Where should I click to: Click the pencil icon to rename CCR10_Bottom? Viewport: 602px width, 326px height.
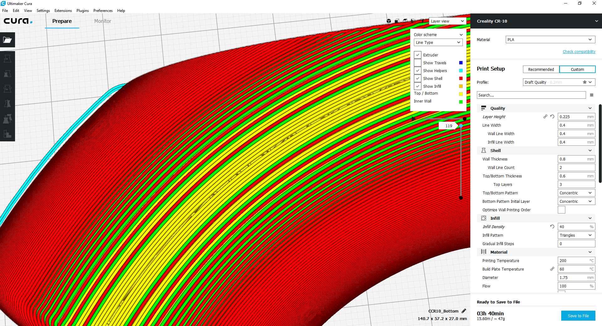(464, 311)
